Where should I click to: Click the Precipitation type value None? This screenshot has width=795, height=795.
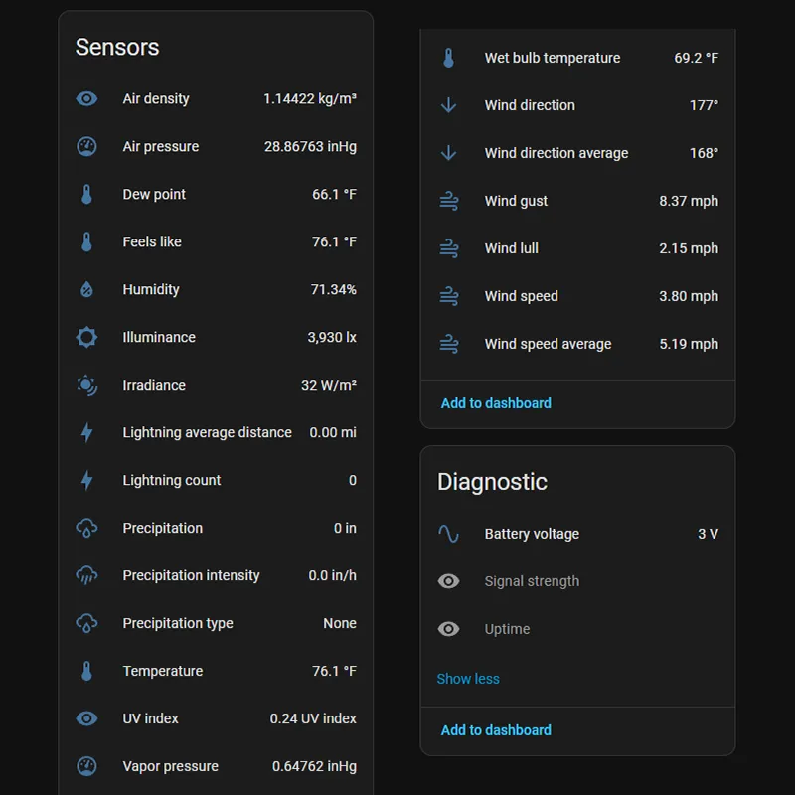coord(339,623)
